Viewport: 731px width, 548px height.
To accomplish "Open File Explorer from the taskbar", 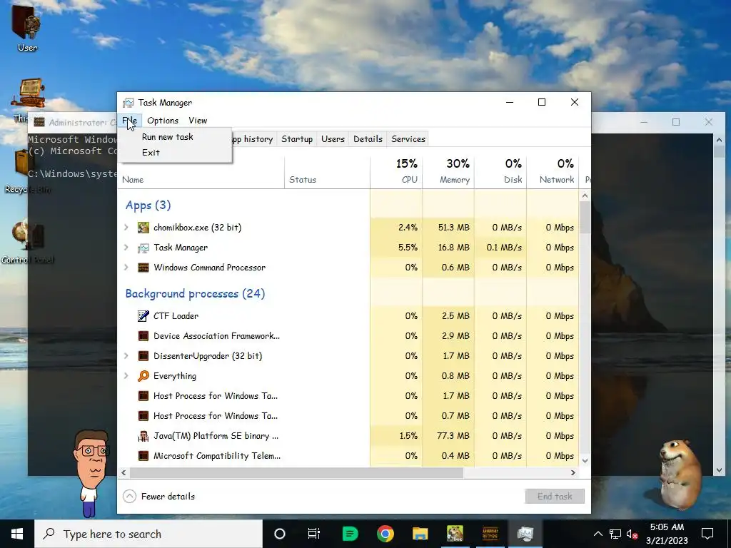I will 420,534.
